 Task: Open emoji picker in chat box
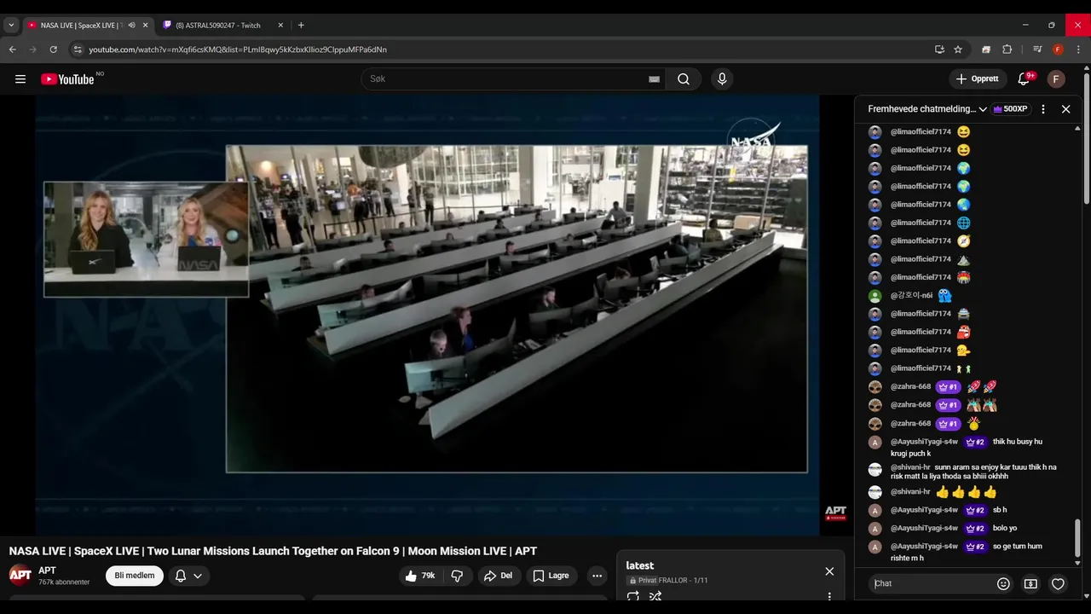(x=1003, y=583)
